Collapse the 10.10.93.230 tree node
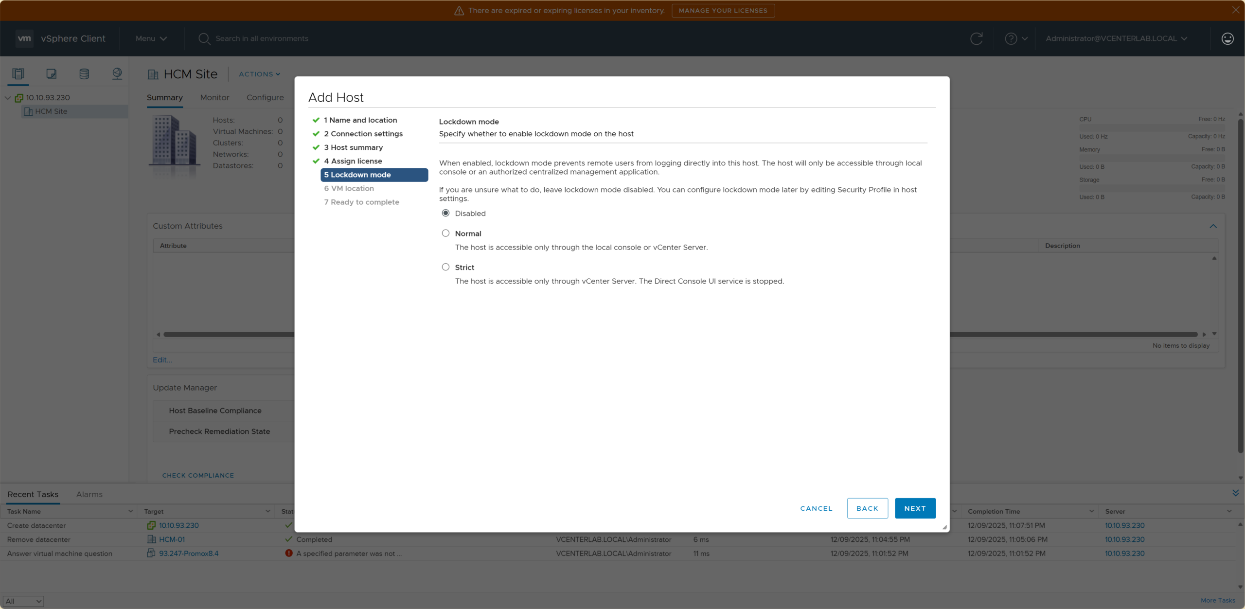The height and width of the screenshot is (609, 1245). click(x=8, y=98)
